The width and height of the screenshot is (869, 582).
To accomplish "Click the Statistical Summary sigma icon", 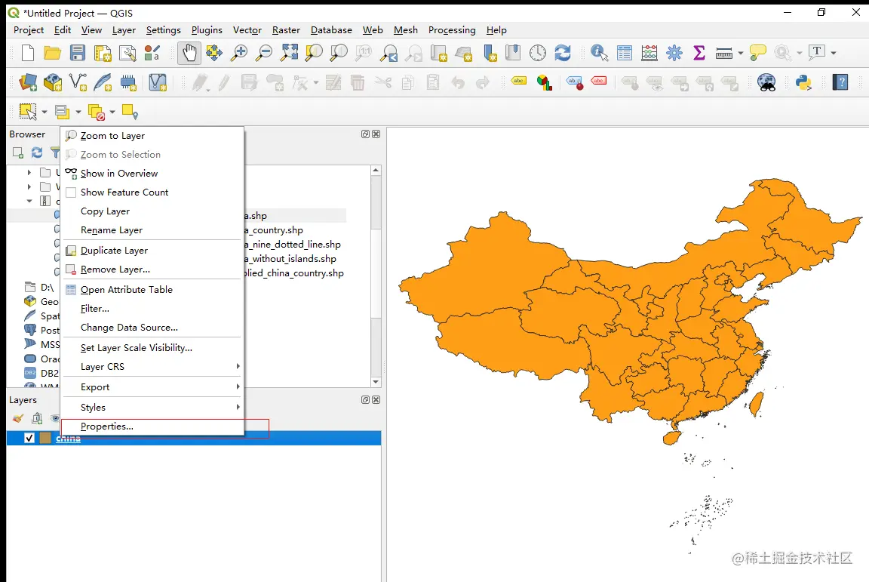I will pos(699,54).
